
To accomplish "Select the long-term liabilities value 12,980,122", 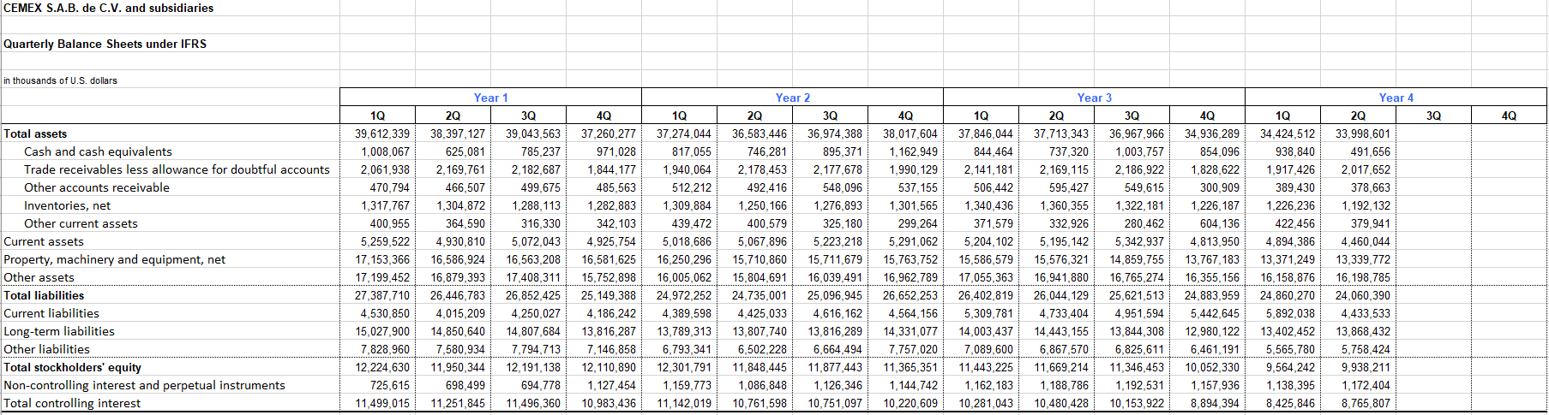I will click(1212, 331).
